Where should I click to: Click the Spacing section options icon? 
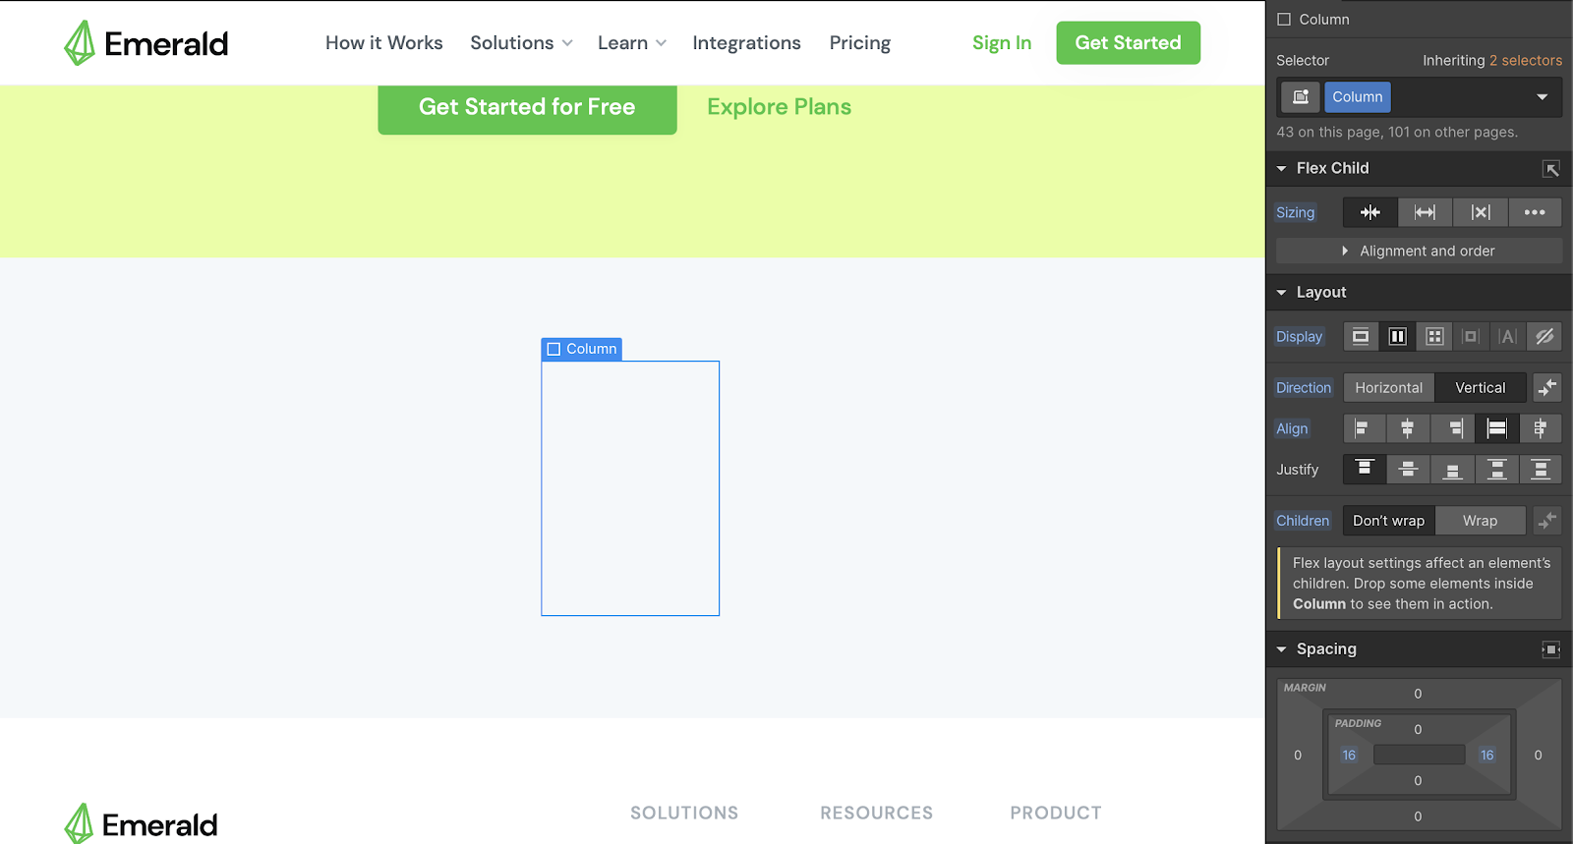pyautogui.click(x=1550, y=649)
